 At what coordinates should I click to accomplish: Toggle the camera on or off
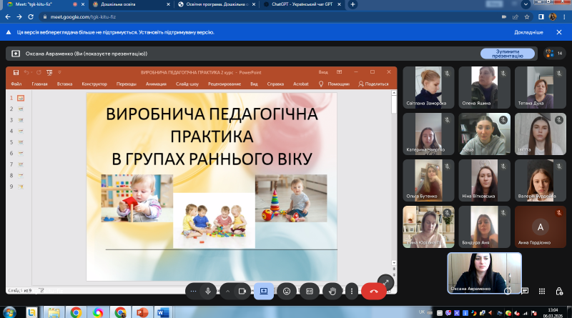(242, 292)
